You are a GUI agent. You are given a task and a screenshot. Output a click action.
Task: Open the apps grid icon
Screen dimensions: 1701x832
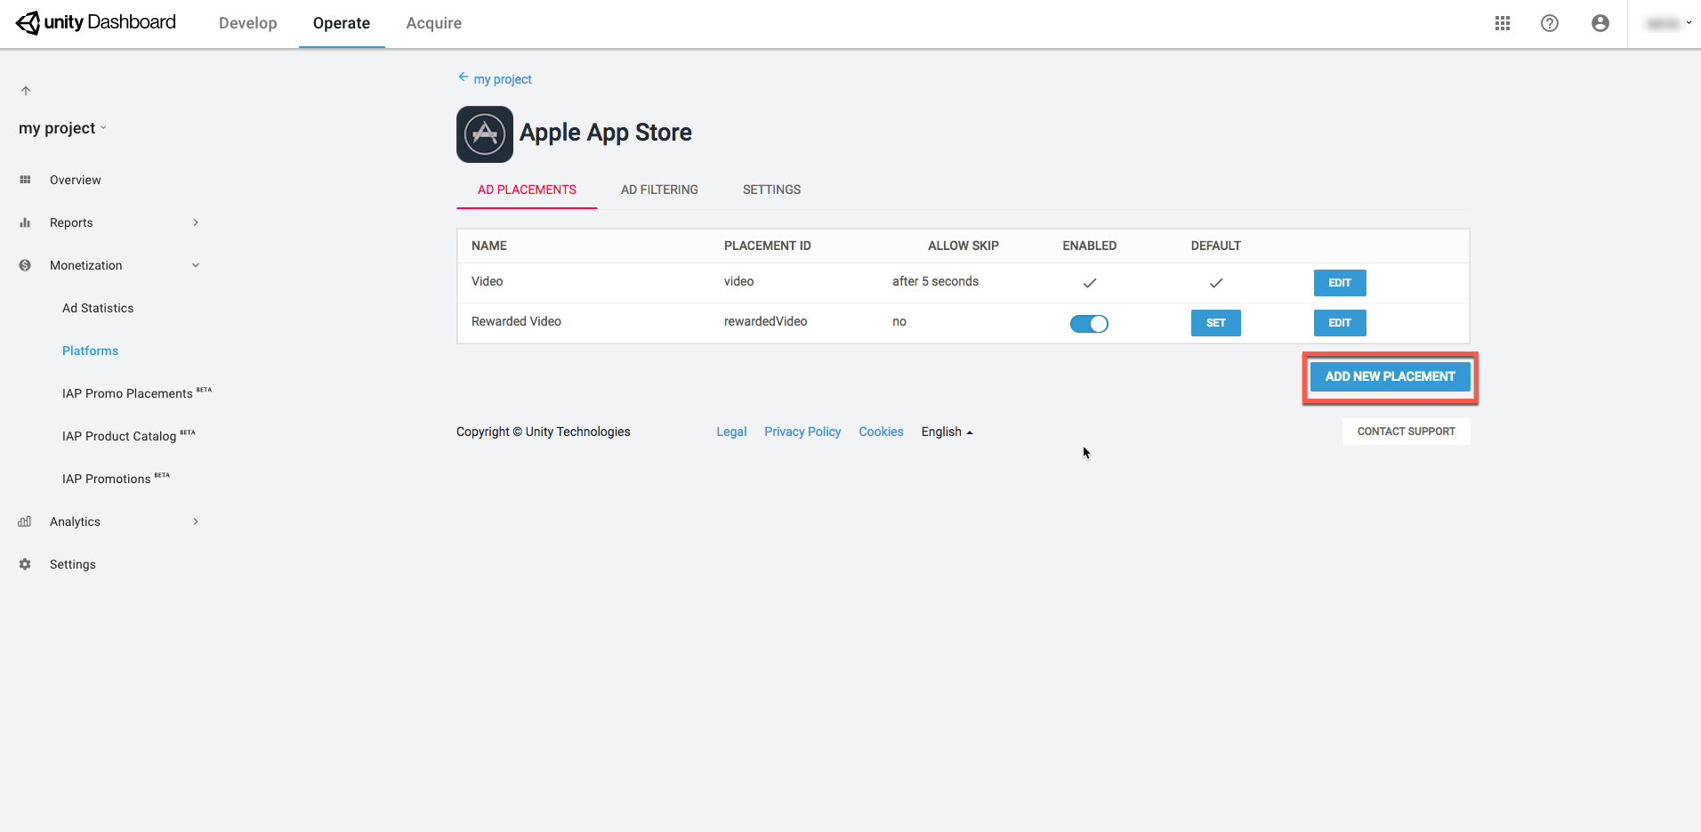point(1503,23)
